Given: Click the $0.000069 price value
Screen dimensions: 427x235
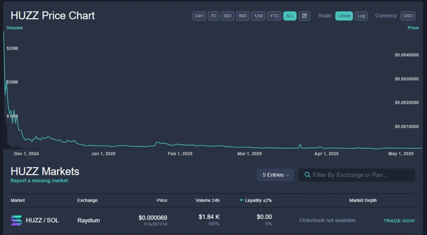Looking at the screenshot, I should pyautogui.click(x=153, y=217).
